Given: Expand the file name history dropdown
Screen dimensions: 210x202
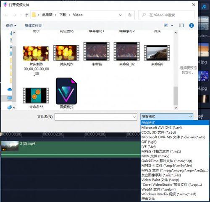Looking at the screenshot, I should click(x=134, y=117).
